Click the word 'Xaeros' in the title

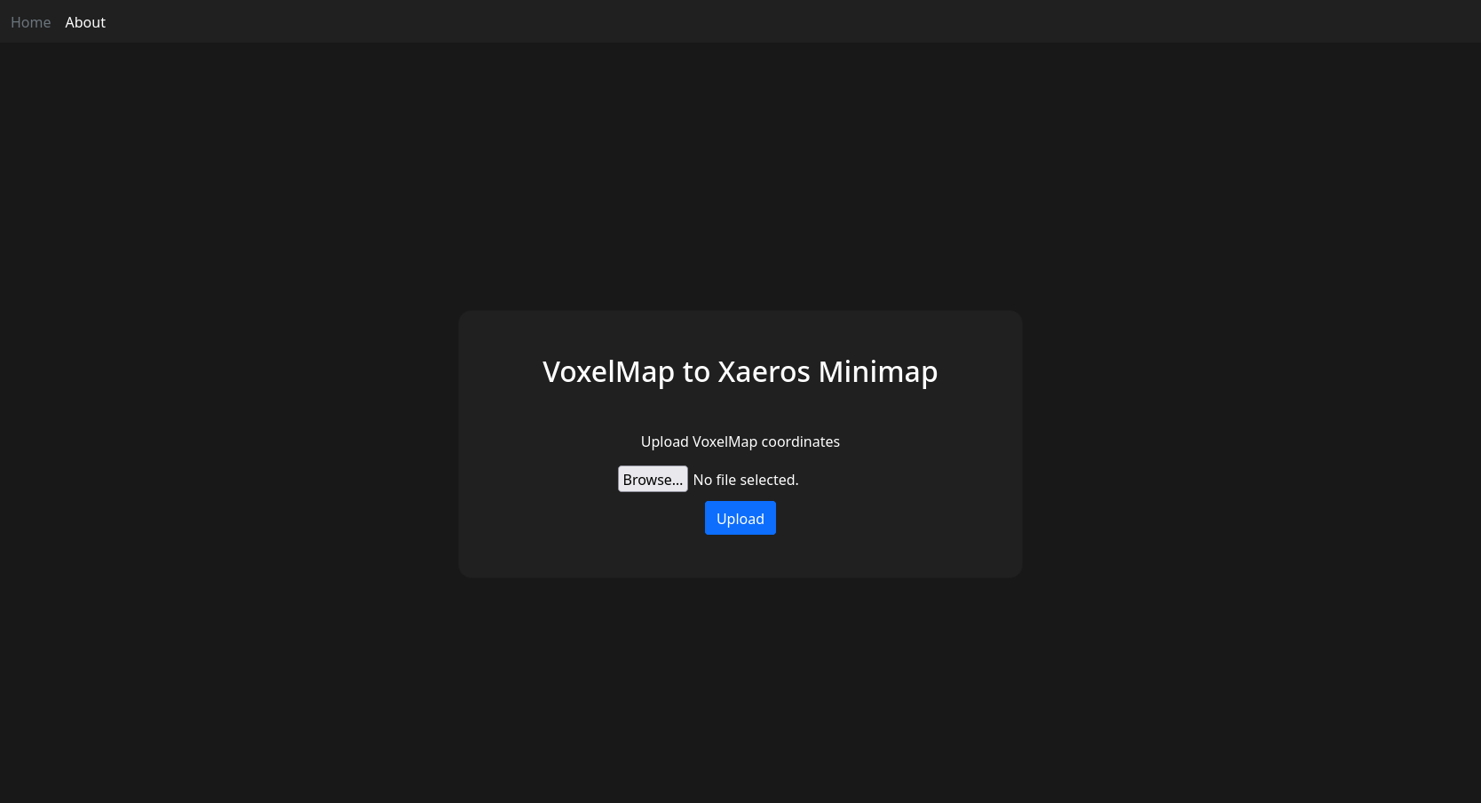coord(764,371)
